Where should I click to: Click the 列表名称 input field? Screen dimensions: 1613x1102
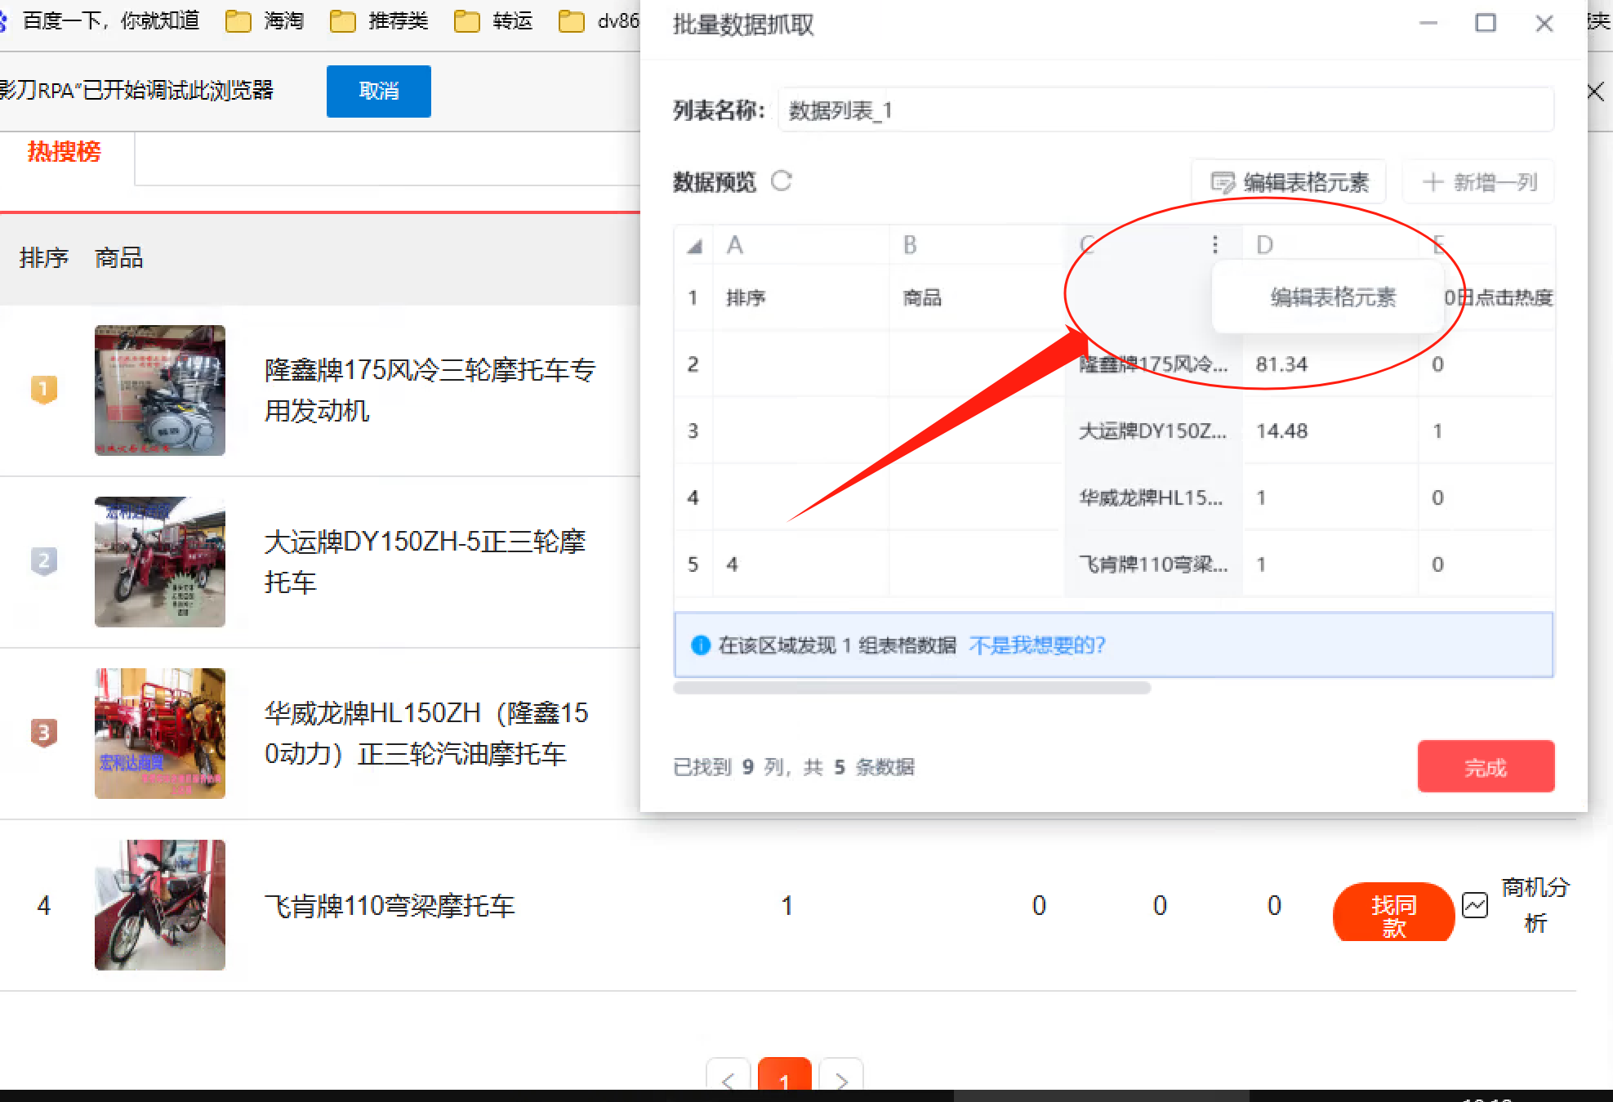pyautogui.click(x=1165, y=110)
